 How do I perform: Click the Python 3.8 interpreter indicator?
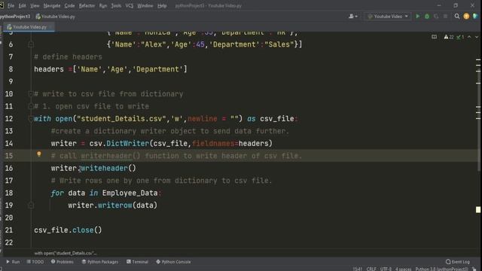[x=441, y=269]
